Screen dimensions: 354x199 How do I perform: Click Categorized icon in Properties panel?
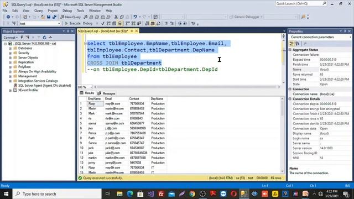click(x=291, y=44)
